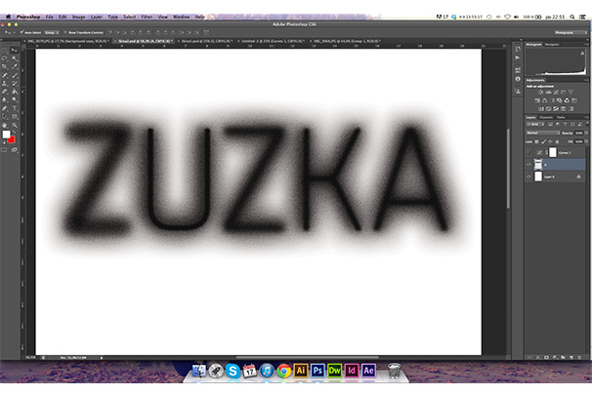
Task: Click the Skype icon in the dock
Action: 233,371
